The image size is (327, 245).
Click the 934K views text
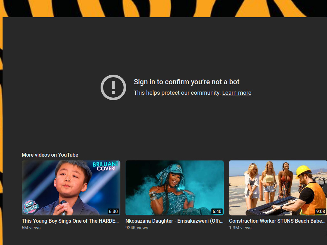point(137,228)
